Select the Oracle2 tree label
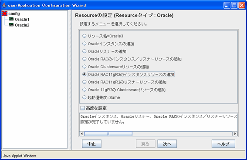Viewport: 247px width, 160px height. [22, 25]
